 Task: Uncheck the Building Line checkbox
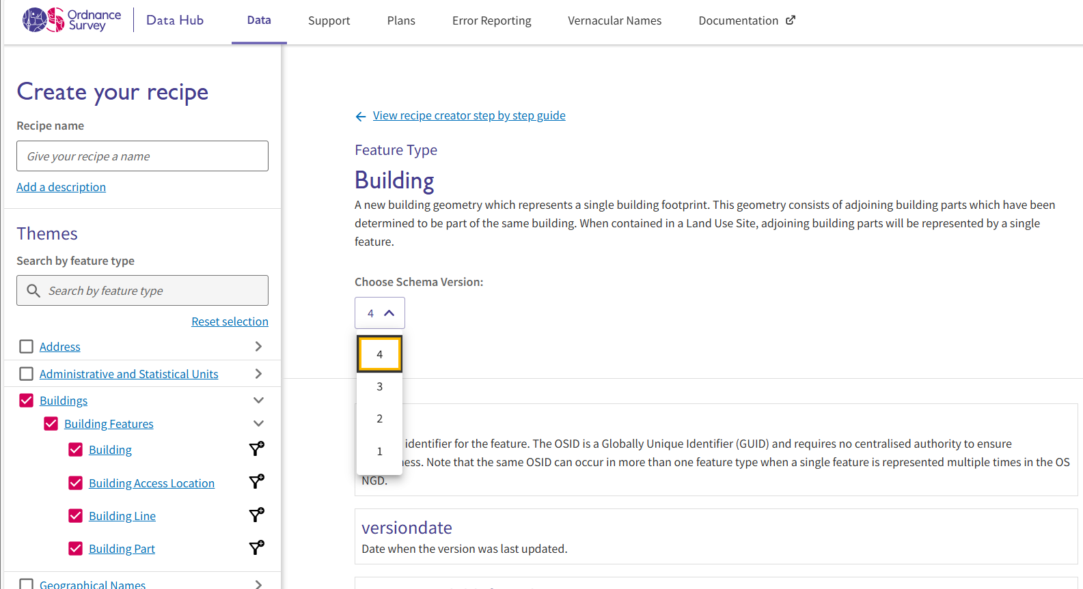click(75, 516)
